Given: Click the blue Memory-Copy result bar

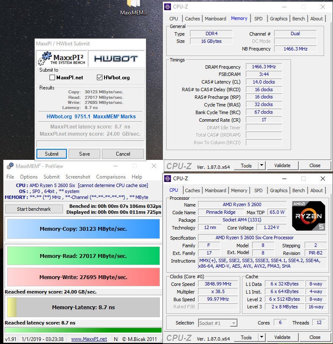Looking at the screenshot, I should 83,229.
